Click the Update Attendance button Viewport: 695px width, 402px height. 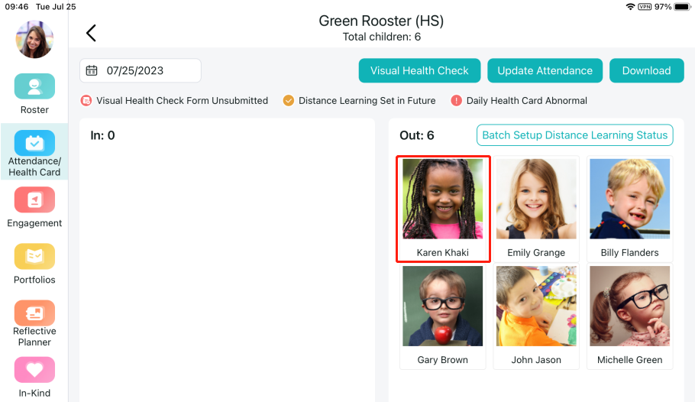click(x=545, y=70)
